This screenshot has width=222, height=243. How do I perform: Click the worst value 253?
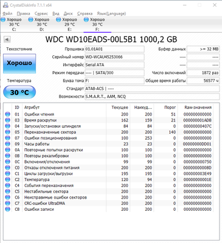[148, 138]
